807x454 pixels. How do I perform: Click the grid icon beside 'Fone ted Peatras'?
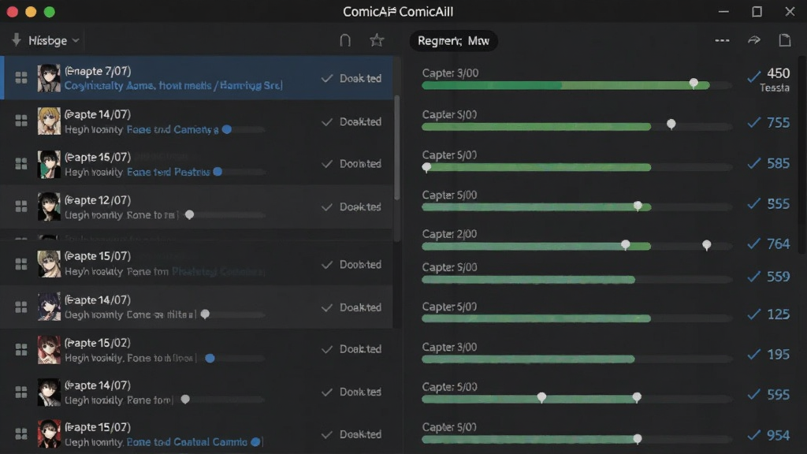[x=21, y=164]
